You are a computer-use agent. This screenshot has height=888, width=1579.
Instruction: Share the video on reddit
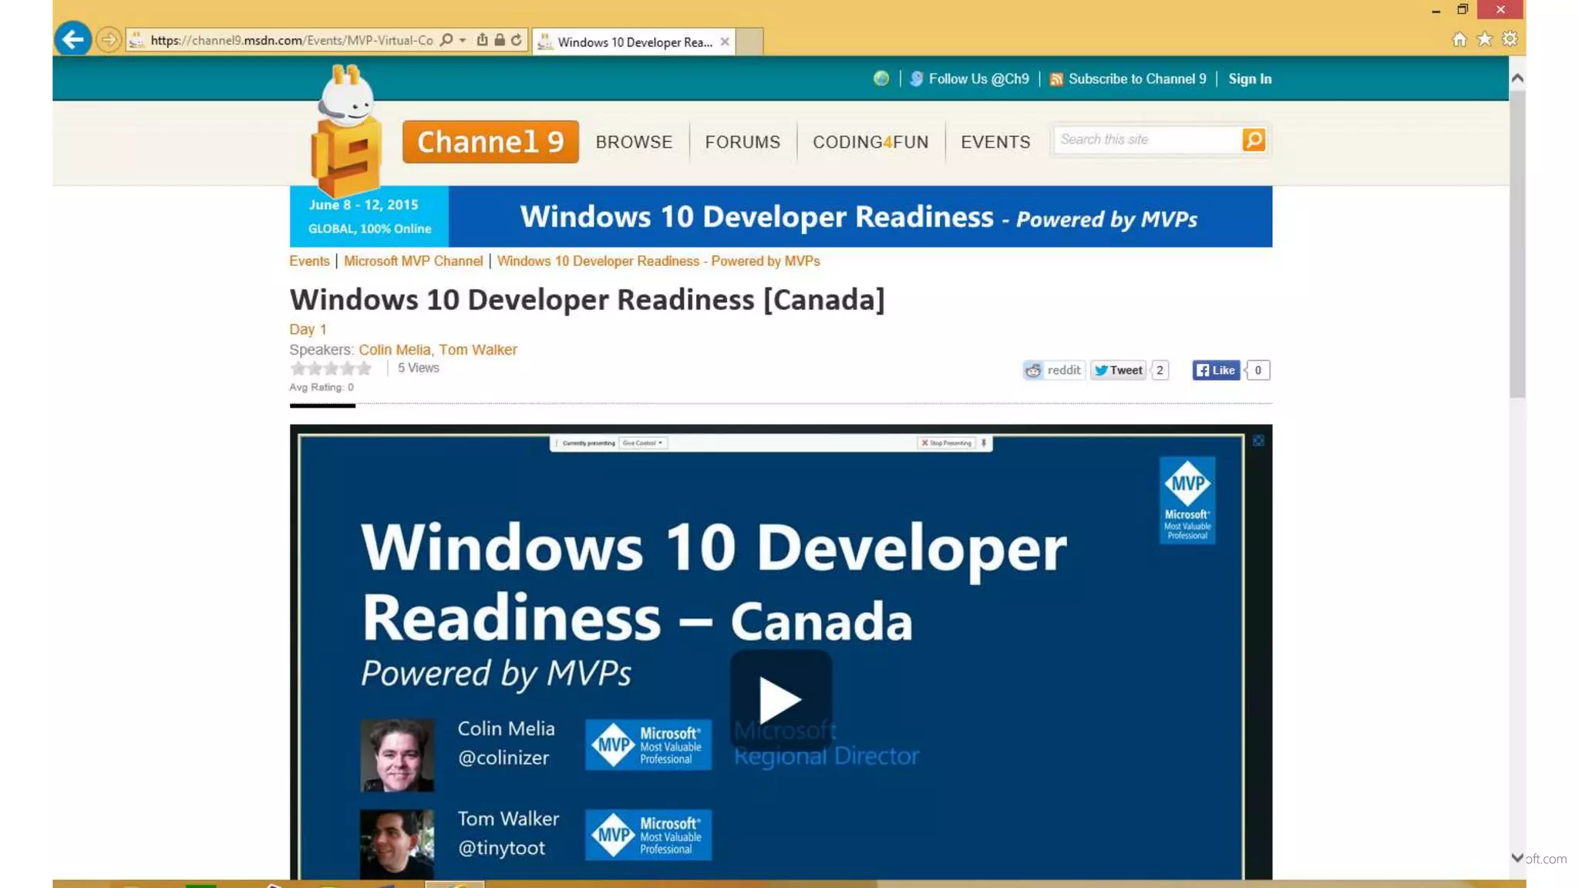click(x=1054, y=370)
